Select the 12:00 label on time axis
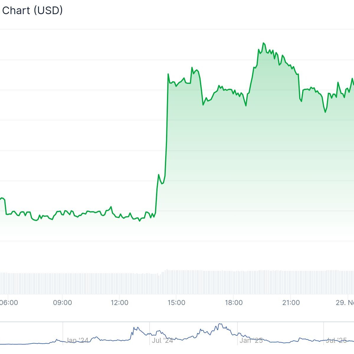Viewport: 354px width, 354px height. pos(119,303)
